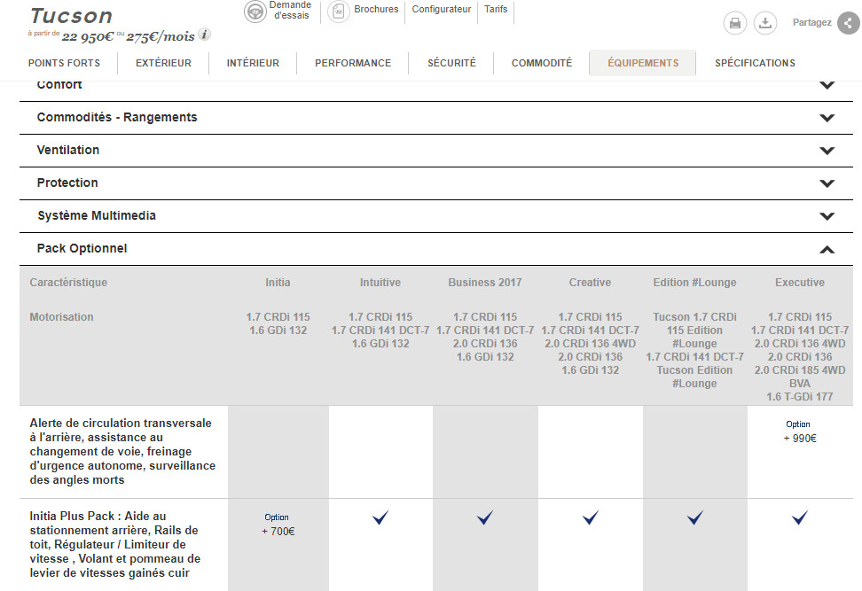Screen dimensions: 862x591
Task: Click the Tucson model title
Action: click(72, 16)
